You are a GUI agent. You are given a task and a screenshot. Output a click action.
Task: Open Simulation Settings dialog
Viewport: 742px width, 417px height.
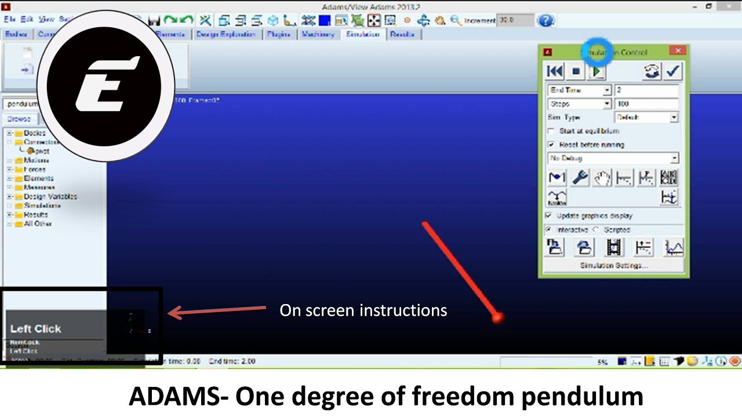(x=614, y=266)
